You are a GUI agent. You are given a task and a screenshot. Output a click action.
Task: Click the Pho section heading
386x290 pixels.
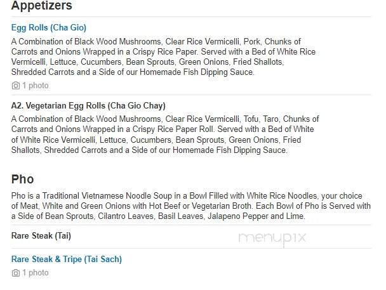pos(23,179)
